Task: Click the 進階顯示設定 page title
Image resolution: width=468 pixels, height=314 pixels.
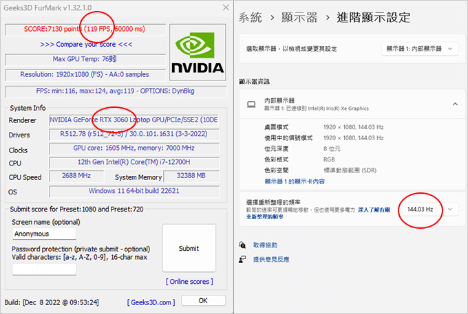Action: [x=374, y=18]
